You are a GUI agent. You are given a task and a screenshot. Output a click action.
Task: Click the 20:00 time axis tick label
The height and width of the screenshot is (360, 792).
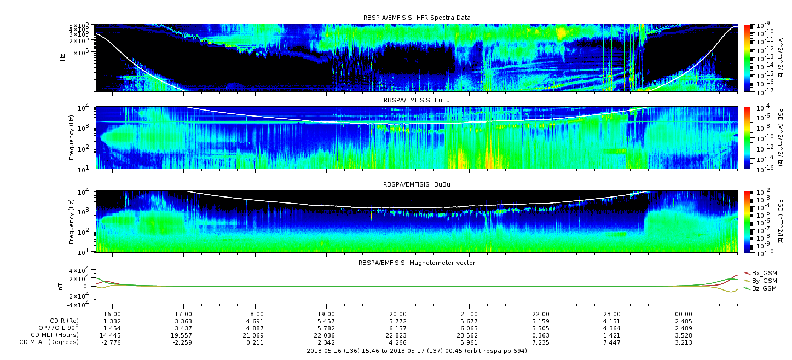(x=398, y=314)
